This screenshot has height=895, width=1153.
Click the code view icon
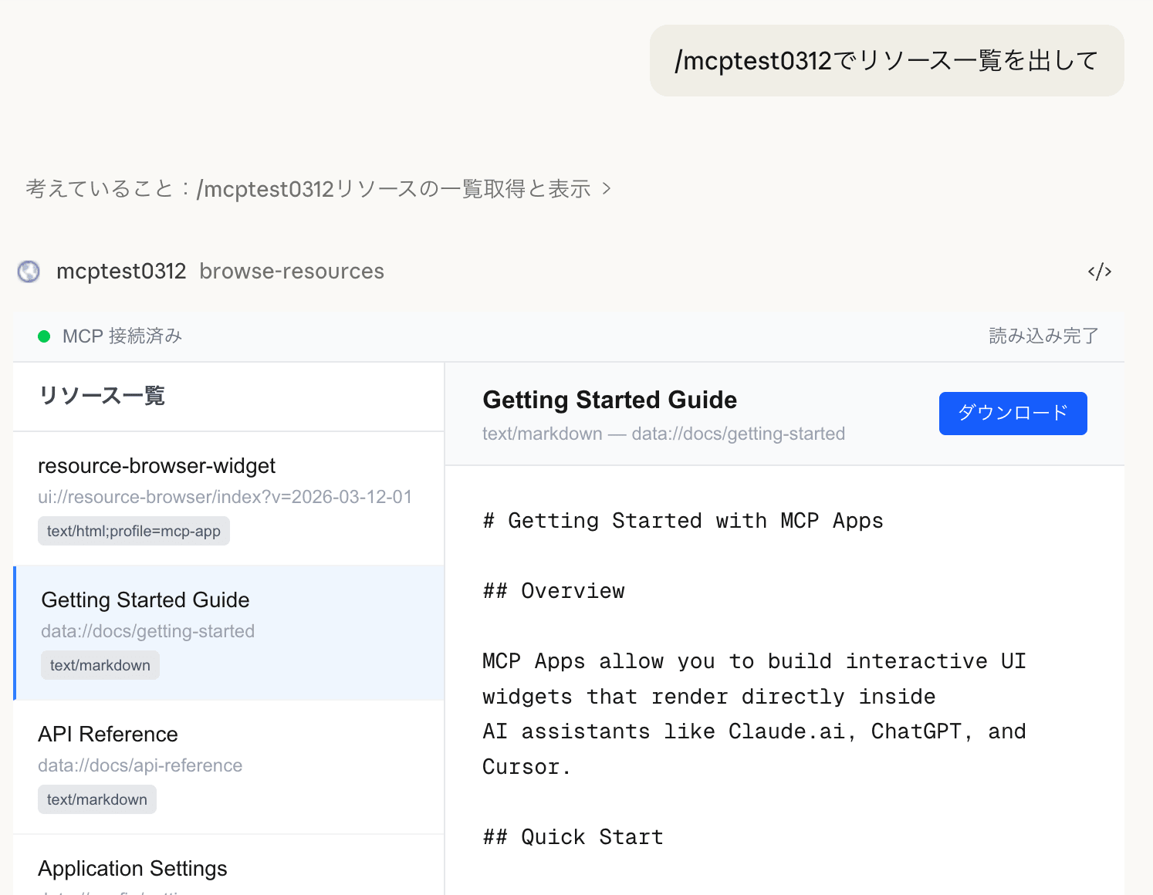click(1099, 272)
